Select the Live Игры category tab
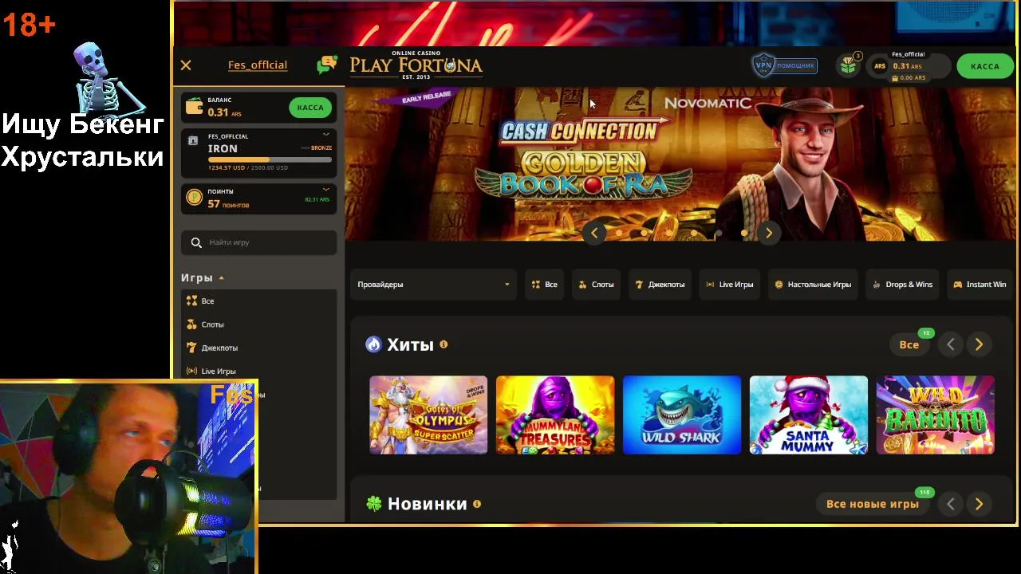1021x574 pixels. [729, 285]
